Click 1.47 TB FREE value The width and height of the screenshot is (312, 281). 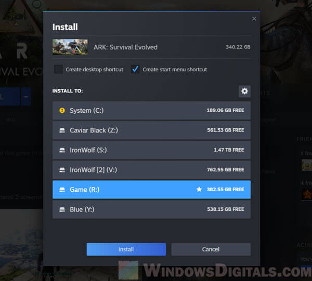tap(229, 150)
